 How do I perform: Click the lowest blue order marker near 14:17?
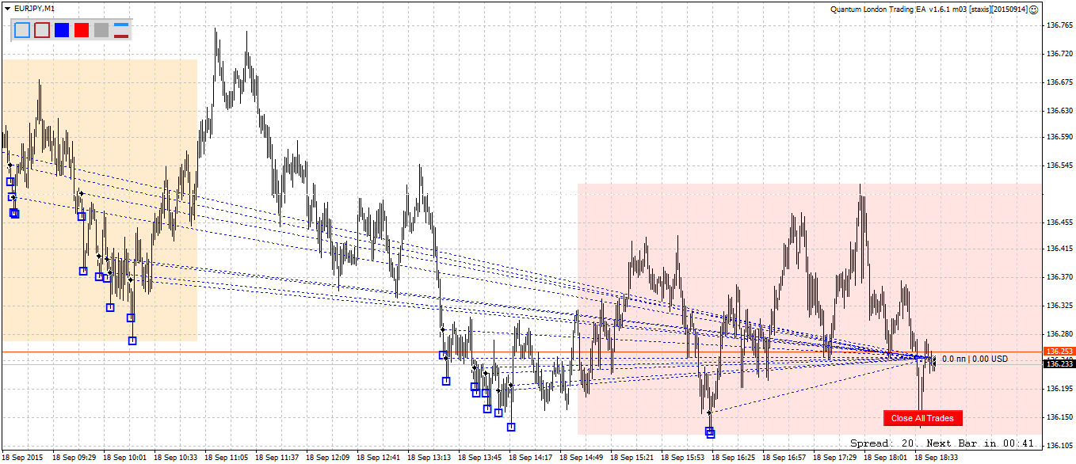pyautogui.click(x=511, y=427)
